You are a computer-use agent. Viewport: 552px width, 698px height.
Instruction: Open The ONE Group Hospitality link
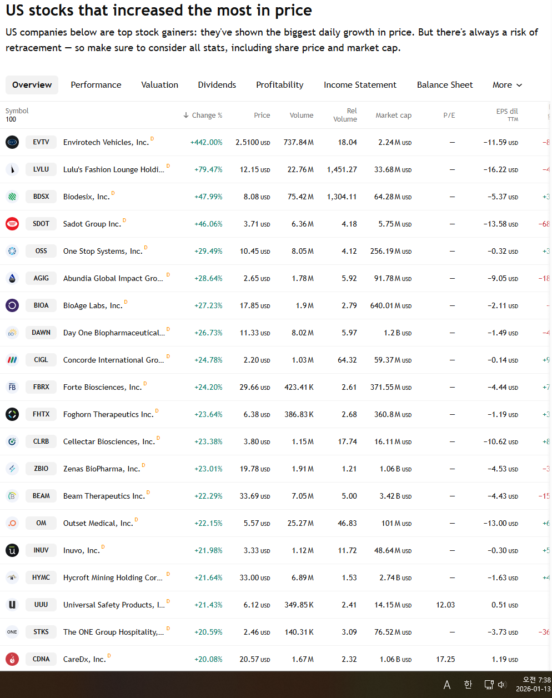pos(114,632)
